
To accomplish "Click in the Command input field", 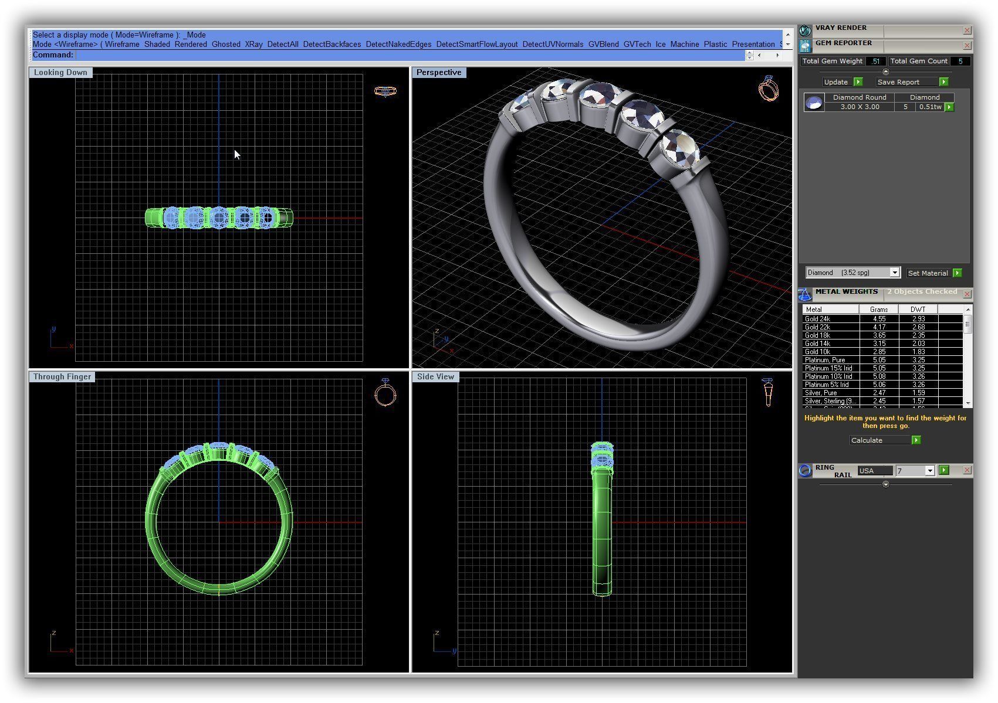I will coord(410,55).
